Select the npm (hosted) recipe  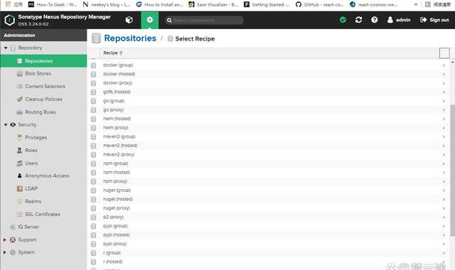(269, 172)
